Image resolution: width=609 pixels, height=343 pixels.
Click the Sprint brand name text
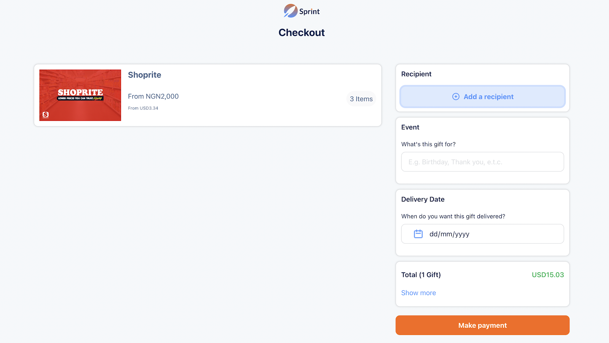pos(309,11)
